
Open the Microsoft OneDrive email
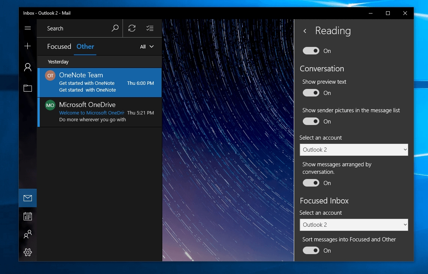(x=100, y=112)
